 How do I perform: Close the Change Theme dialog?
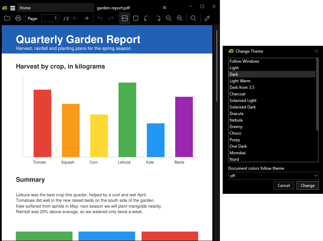click(x=316, y=51)
